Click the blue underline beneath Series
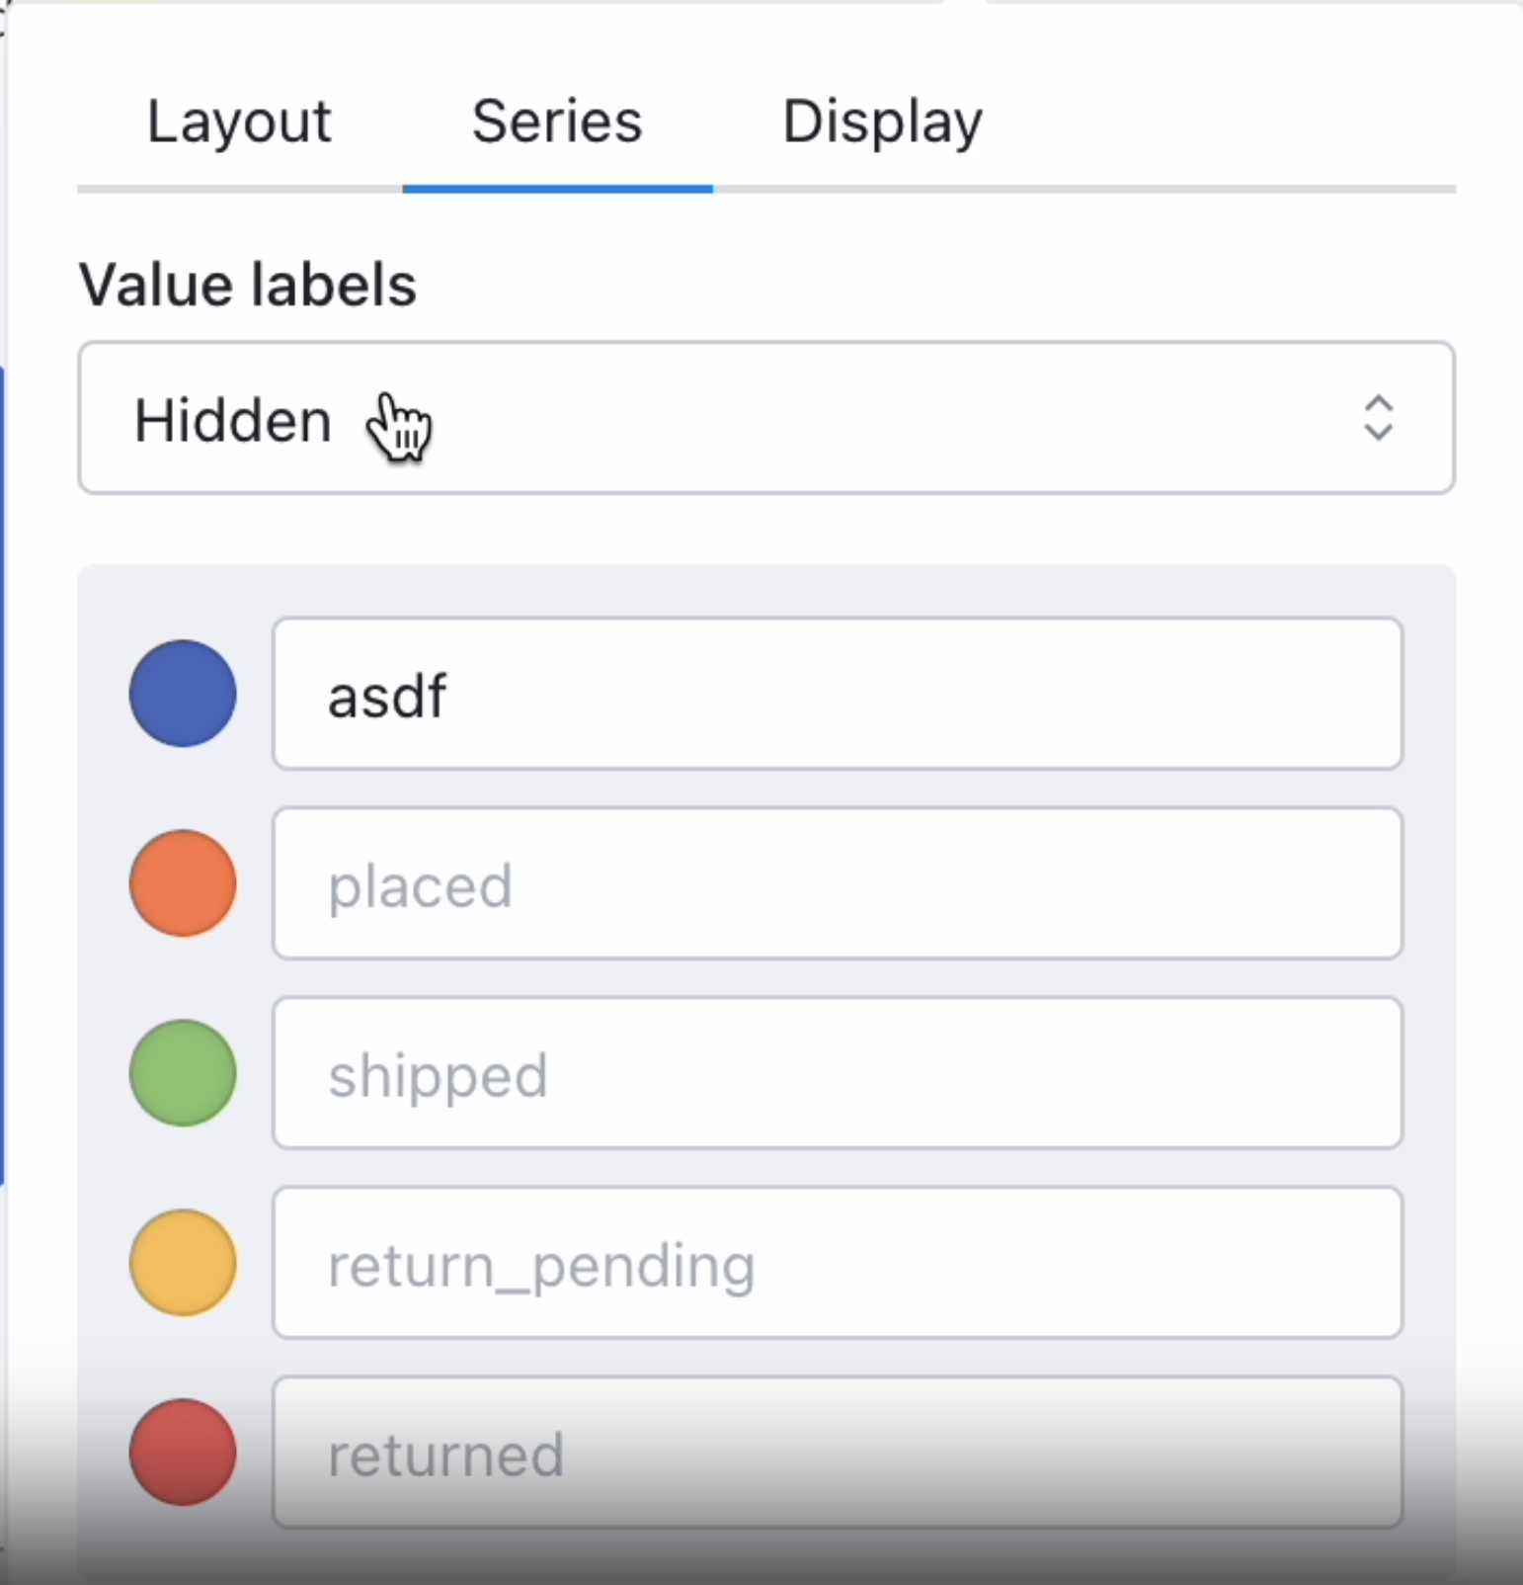 [557, 188]
